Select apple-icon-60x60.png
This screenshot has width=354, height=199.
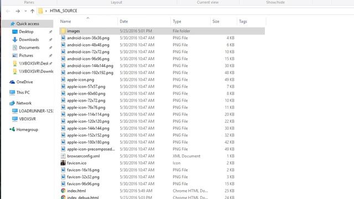pos(86,93)
